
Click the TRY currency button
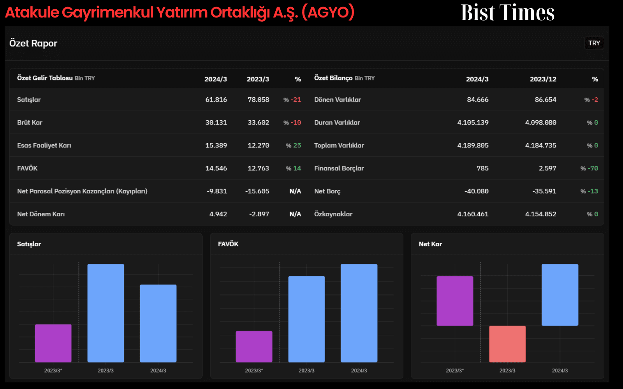594,43
